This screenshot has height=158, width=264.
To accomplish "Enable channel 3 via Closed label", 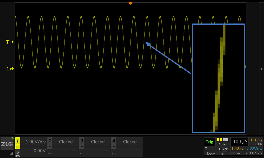I will click(98, 142).
